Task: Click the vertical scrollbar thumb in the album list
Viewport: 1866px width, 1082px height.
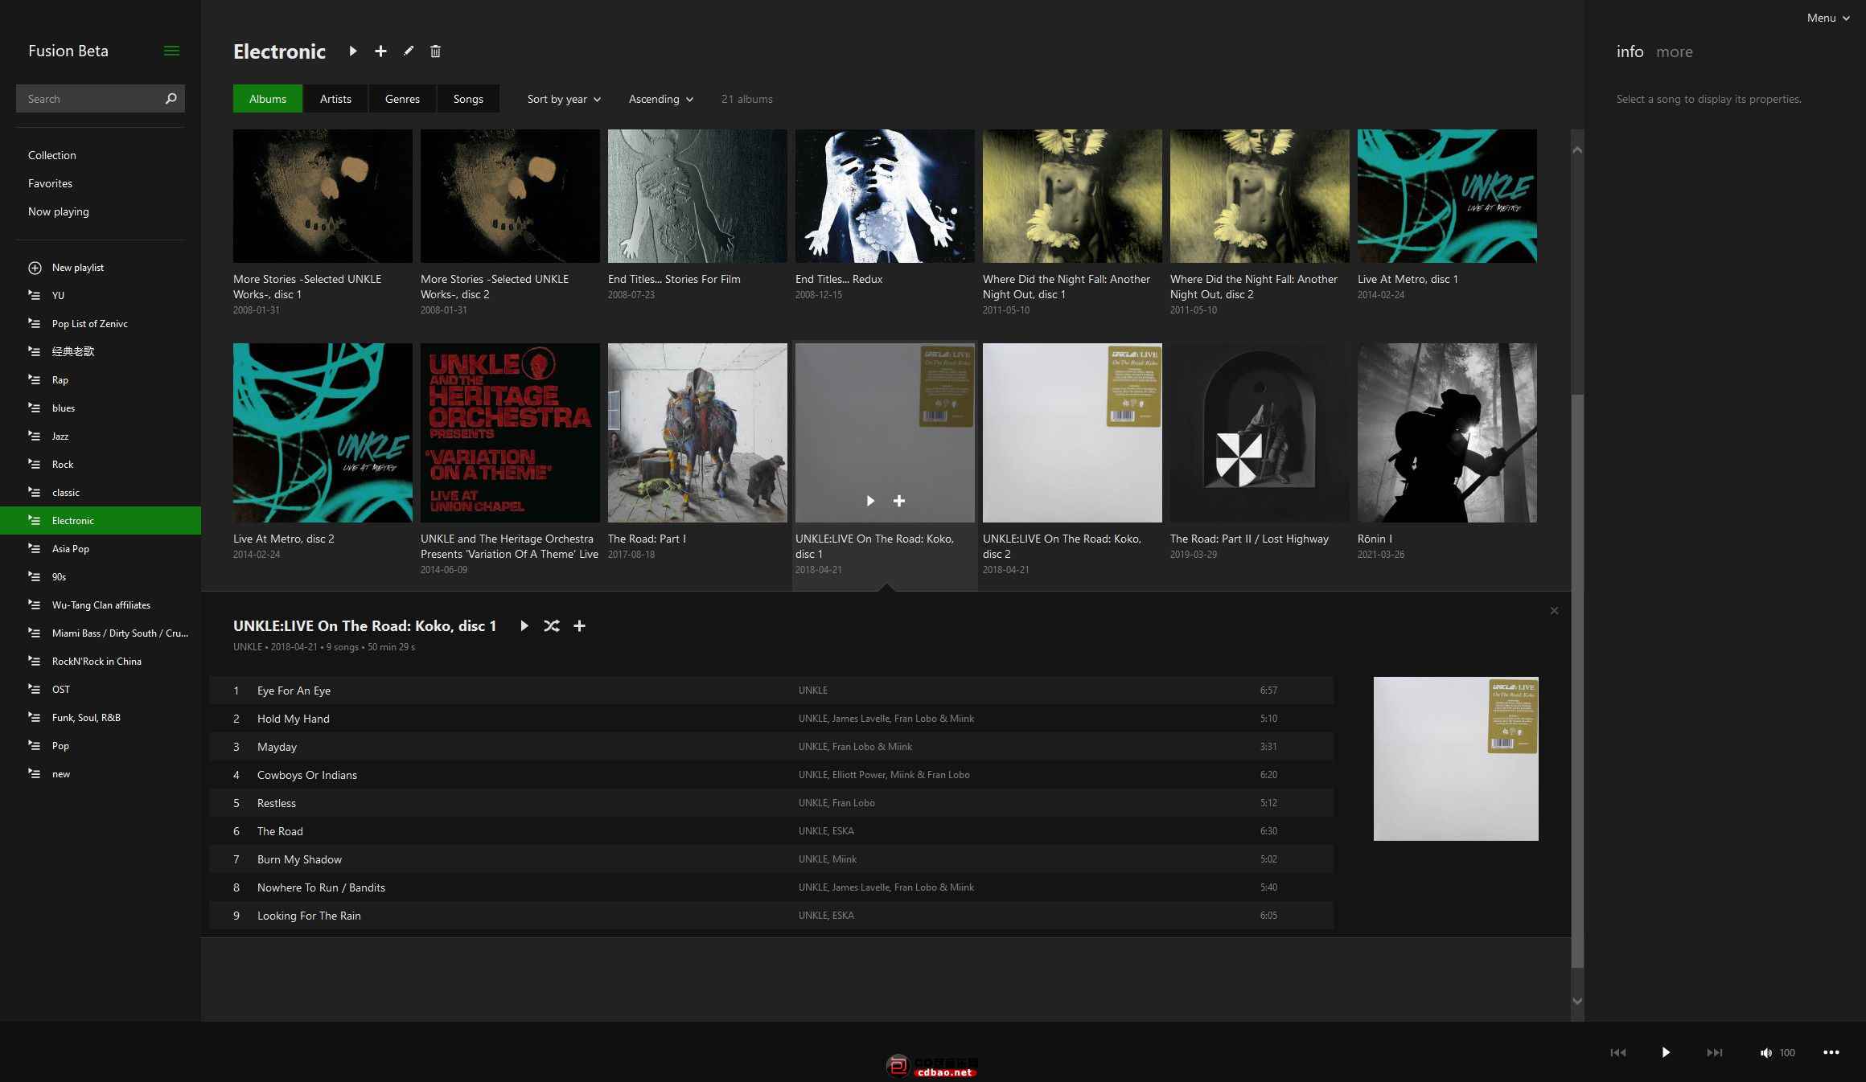Action: coord(1577,682)
